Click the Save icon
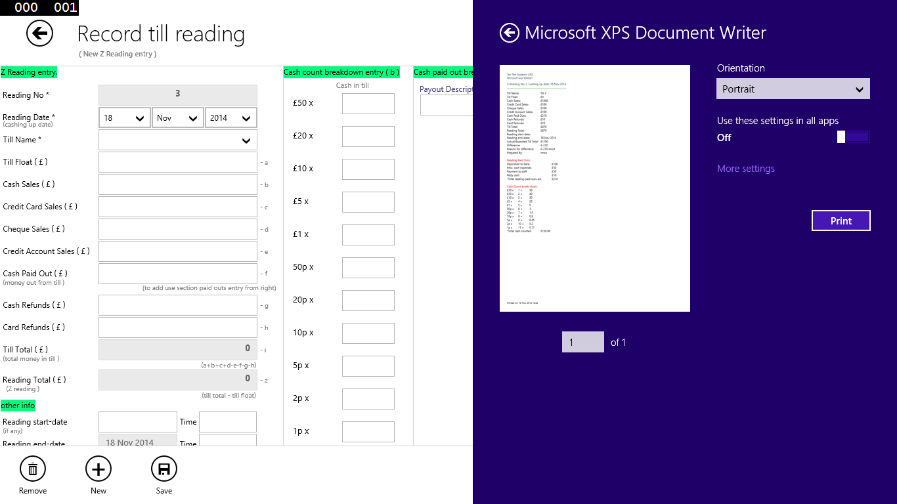Image resolution: width=897 pixels, height=504 pixels. point(164,469)
